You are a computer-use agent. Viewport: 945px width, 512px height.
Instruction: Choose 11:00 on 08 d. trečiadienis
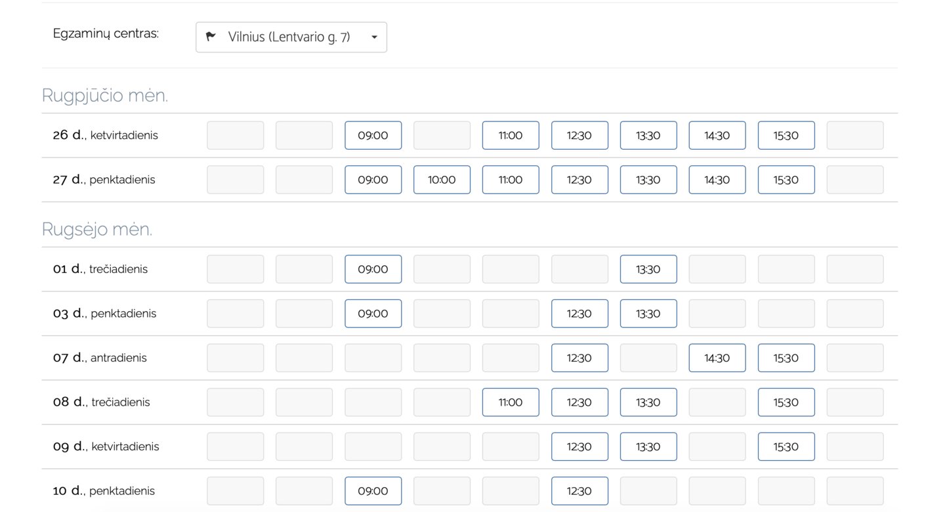pos(511,402)
